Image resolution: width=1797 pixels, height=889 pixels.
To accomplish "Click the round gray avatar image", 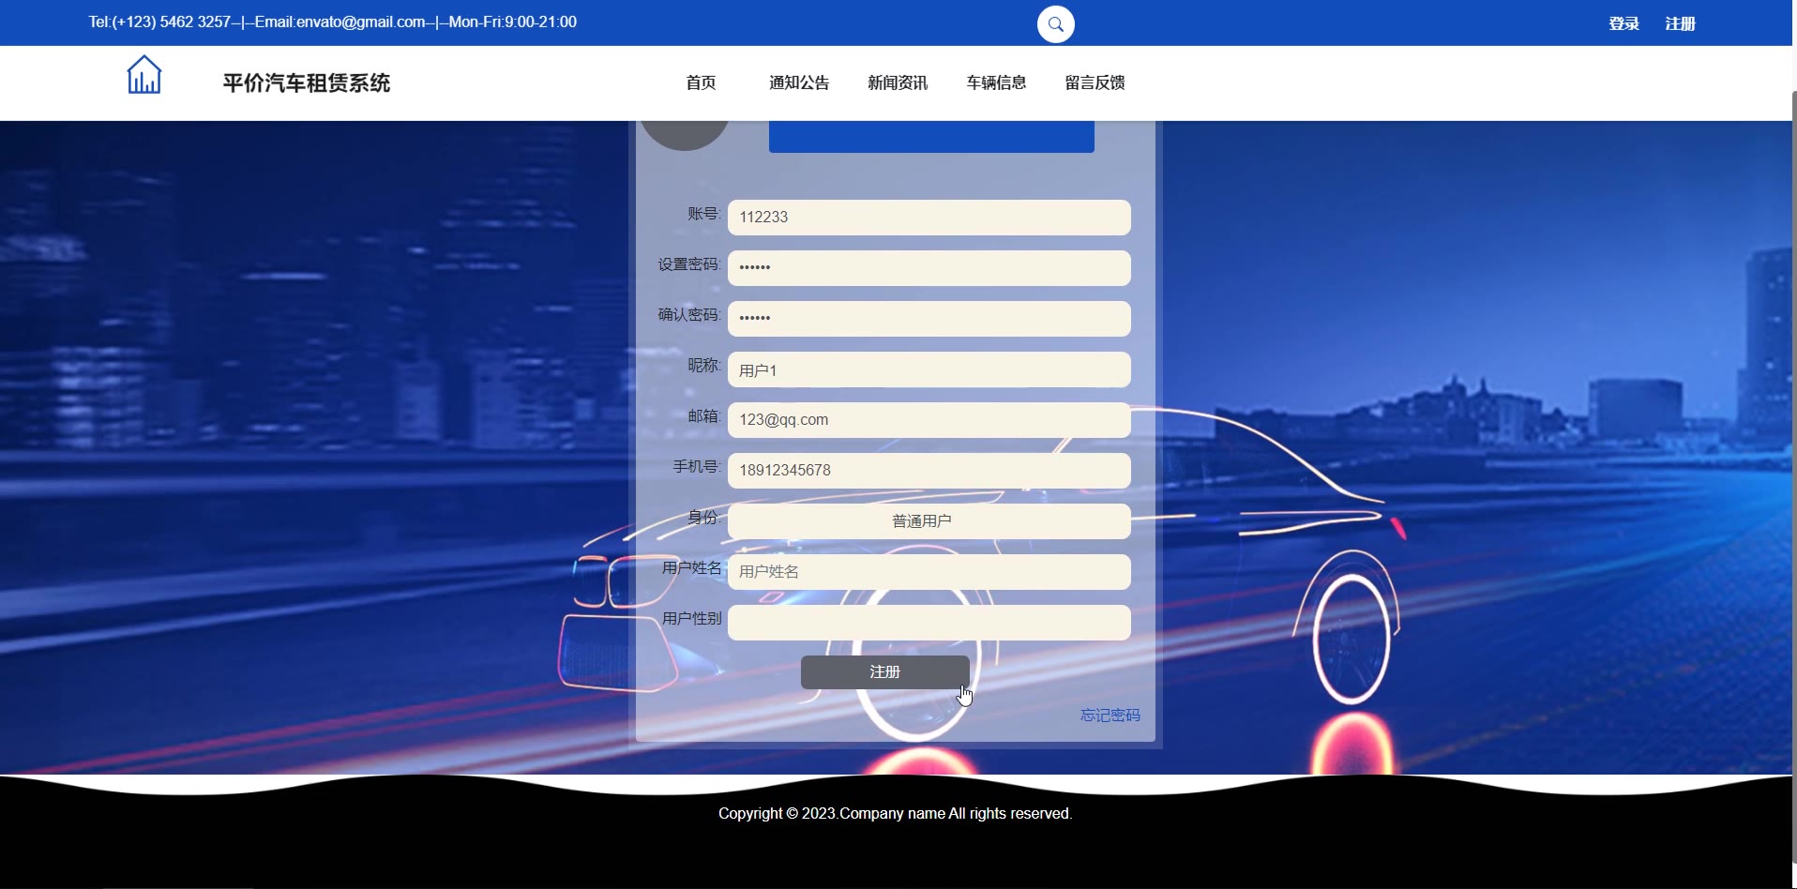I will click(685, 135).
